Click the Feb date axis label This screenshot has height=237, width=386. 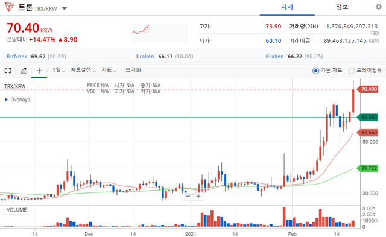(x=292, y=234)
